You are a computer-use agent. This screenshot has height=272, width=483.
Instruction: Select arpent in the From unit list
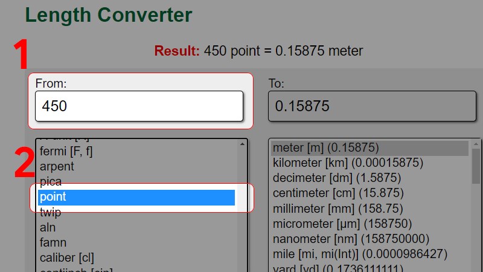[136, 166]
